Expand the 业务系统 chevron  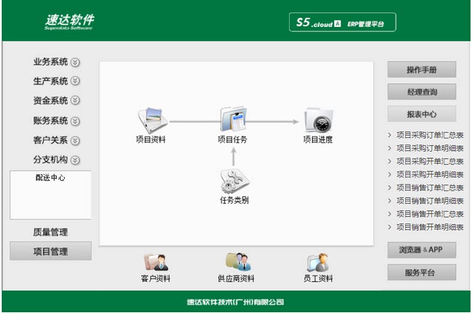pos(75,62)
